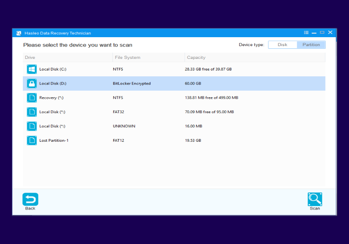Click the Back arrow icon
349x244 pixels.
tap(30, 199)
